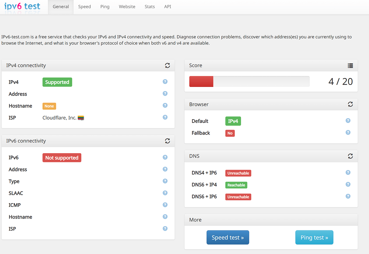
Task: Click help icon next to ICMP
Action: pos(165,205)
